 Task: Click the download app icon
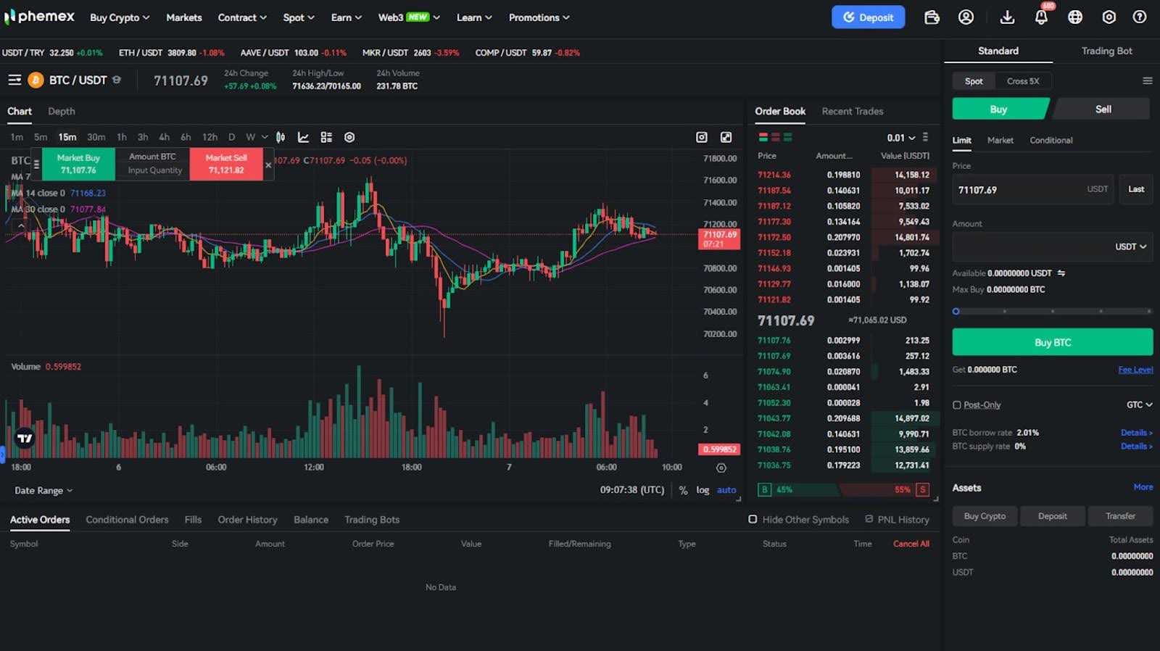coord(1007,17)
